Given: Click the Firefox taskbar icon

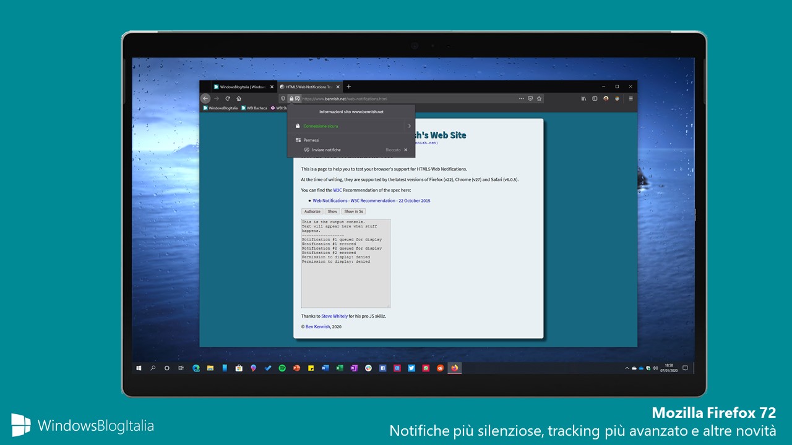Looking at the screenshot, I should pyautogui.click(x=455, y=368).
